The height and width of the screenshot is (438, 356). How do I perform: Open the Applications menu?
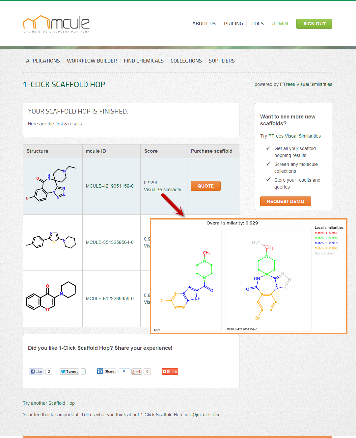(43, 61)
